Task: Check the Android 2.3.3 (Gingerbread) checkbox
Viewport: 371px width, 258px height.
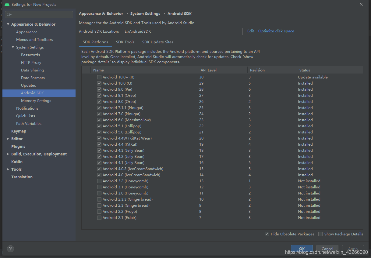Action: (x=99, y=199)
